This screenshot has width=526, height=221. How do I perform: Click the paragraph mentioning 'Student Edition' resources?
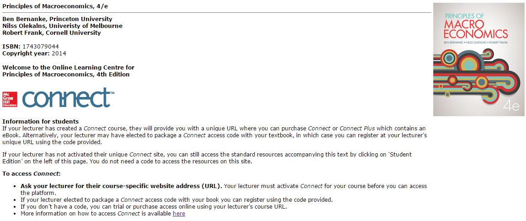coord(207,158)
